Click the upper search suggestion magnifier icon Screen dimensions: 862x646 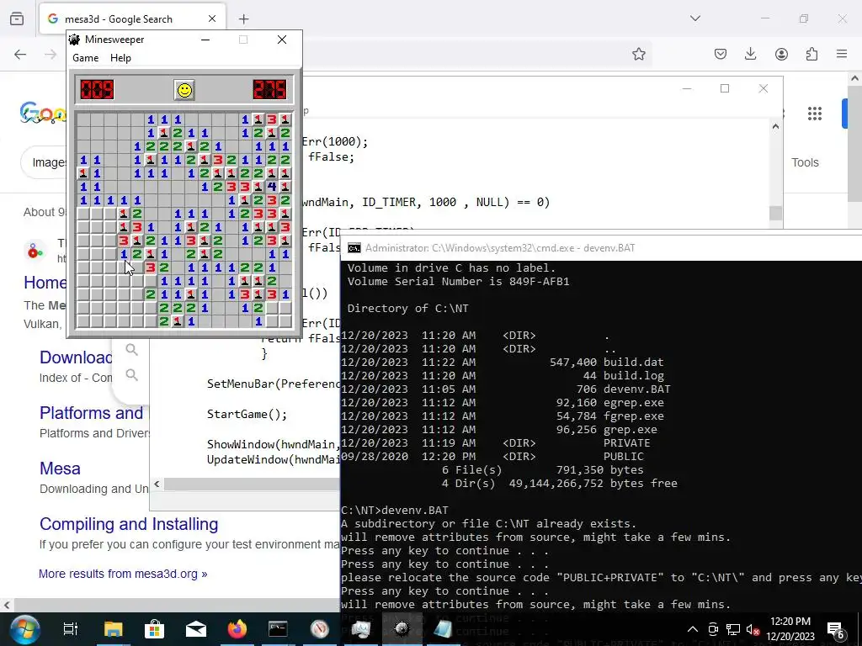131,349
